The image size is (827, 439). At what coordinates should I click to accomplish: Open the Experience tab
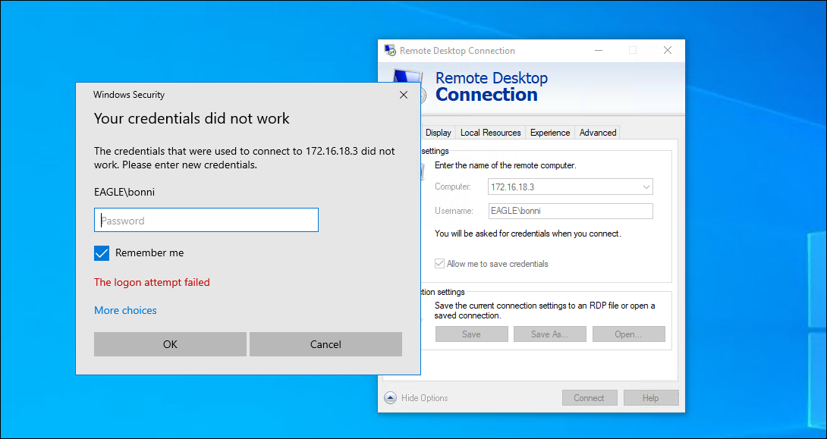[550, 133]
